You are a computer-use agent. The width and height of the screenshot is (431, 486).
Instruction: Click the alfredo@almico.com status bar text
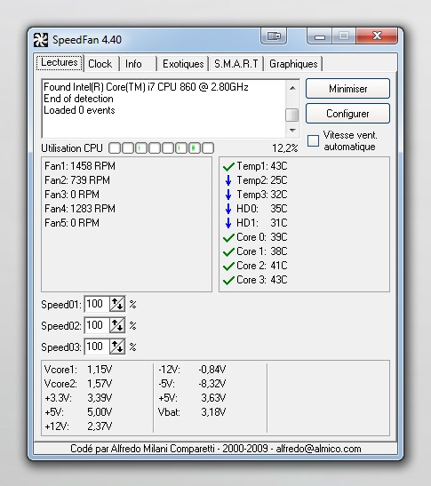(318, 449)
